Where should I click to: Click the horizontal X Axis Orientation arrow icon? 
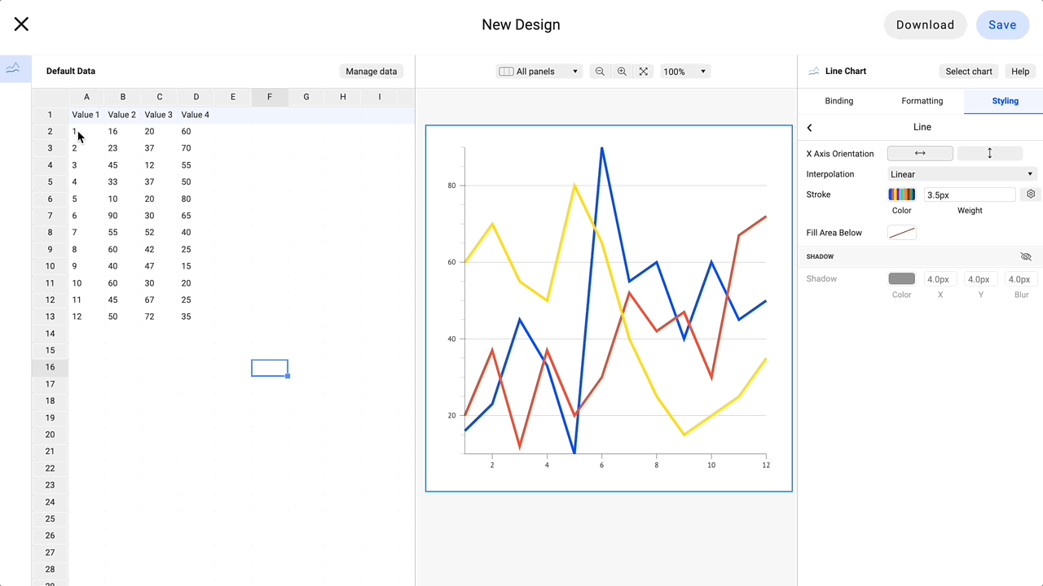tap(920, 153)
